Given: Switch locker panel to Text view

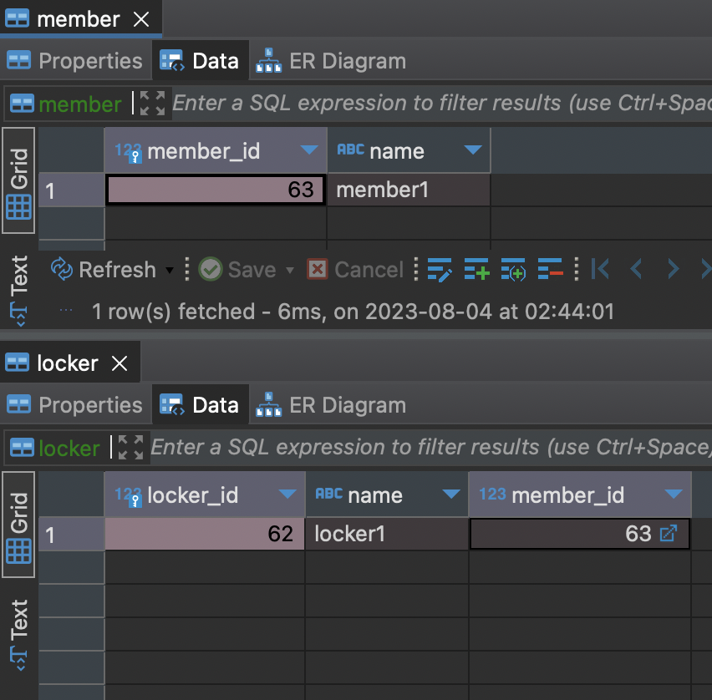Looking at the screenshot, I should tap(18, 635).
